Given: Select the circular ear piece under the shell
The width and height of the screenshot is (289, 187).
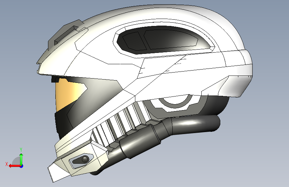Looking at the screenshot, I should pyautogui.click(x=175, y=103).
